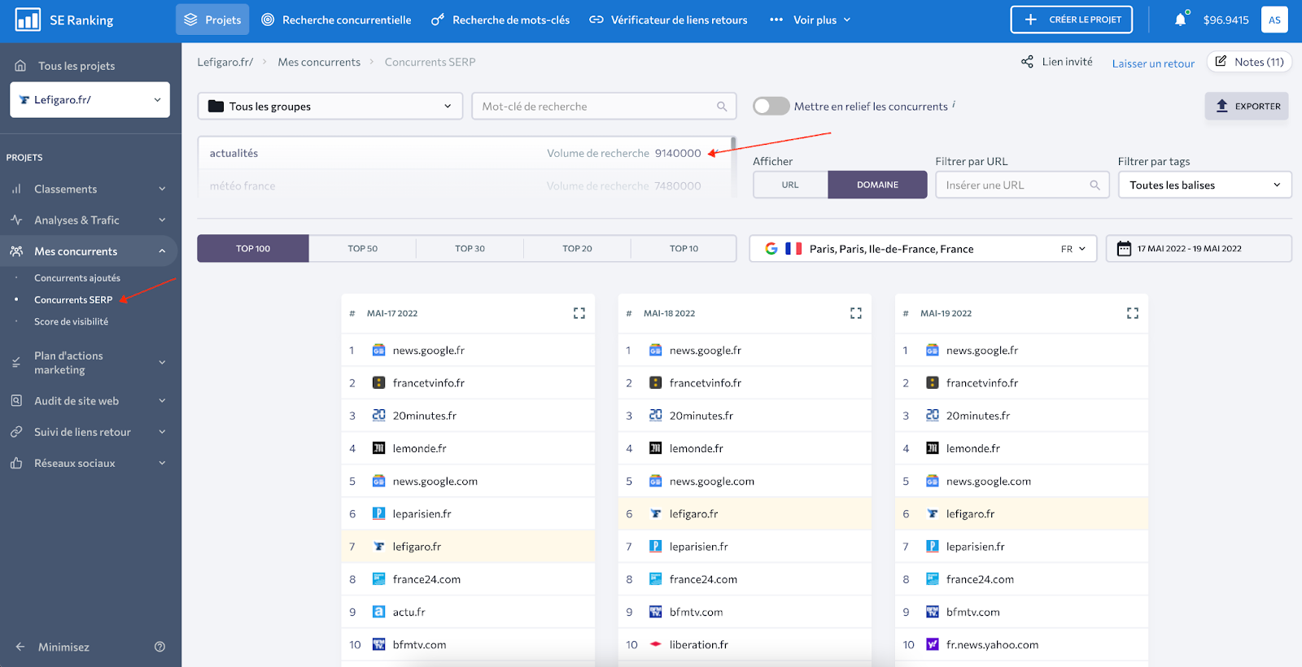Switch display to DOMAINE mode

[x=877, y=185]
